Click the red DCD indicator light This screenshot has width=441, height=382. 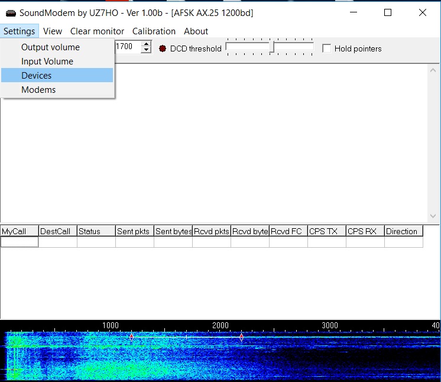point(163,48)
